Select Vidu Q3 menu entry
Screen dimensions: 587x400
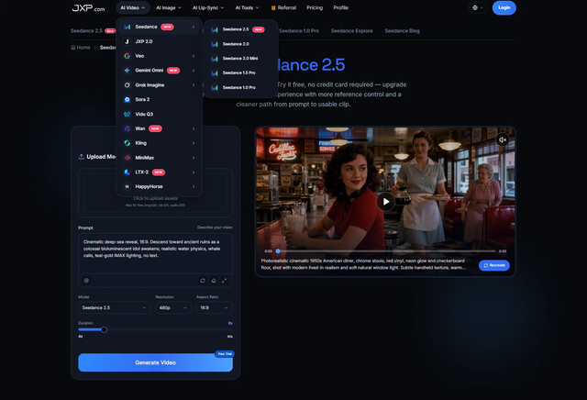(159, 115)
